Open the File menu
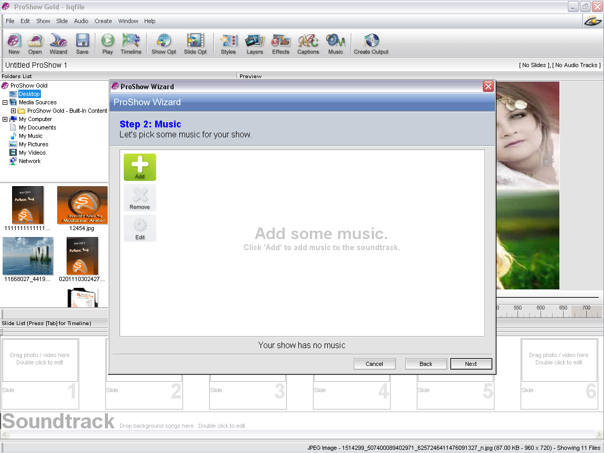This screenshot has height=453, width=604. [10, 21]
